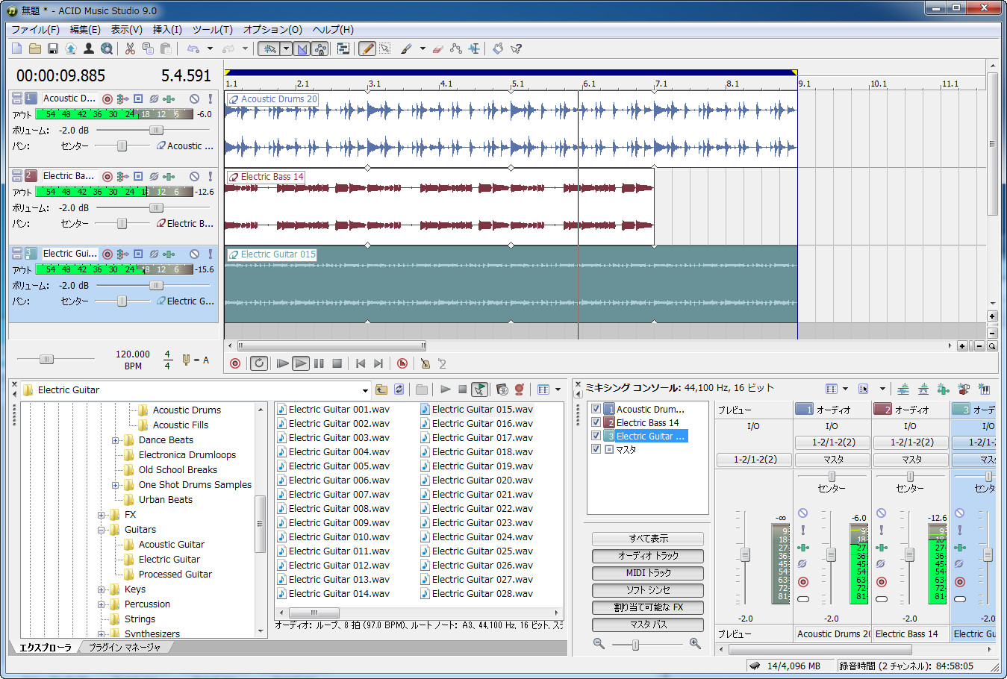Go to the start of the project
Screen dimensions: 1007x679
point(361,363)
